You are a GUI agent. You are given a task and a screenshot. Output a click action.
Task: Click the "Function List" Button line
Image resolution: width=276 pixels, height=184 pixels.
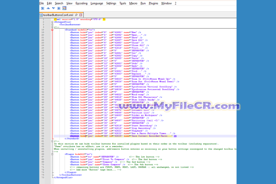(x=112, y=113)
